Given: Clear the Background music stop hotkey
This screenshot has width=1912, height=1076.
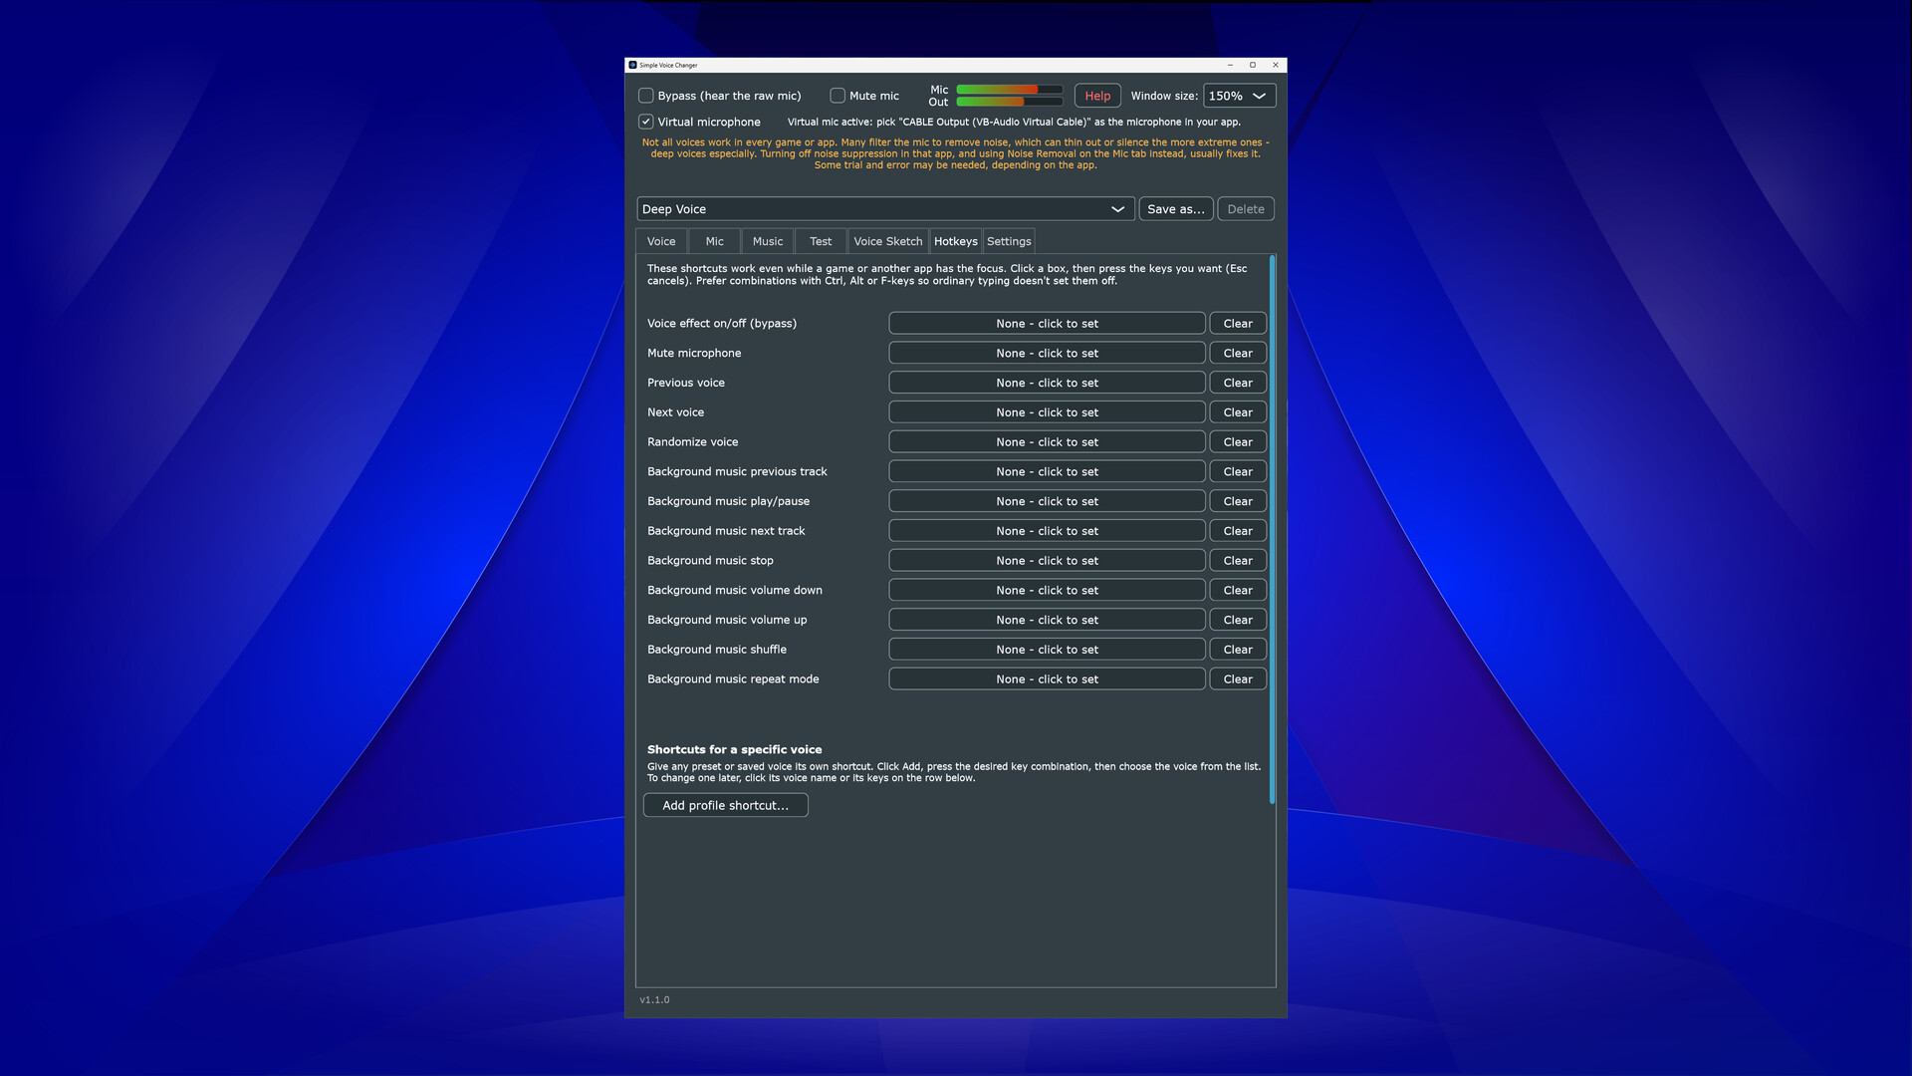Looking at the screenshot, I should [x=1238, y=561].
